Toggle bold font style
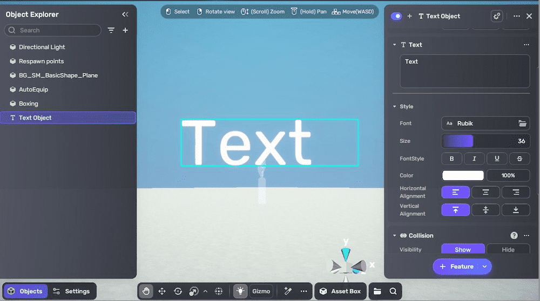This screenshot has width=540, height=301. (x=452, y=159)
